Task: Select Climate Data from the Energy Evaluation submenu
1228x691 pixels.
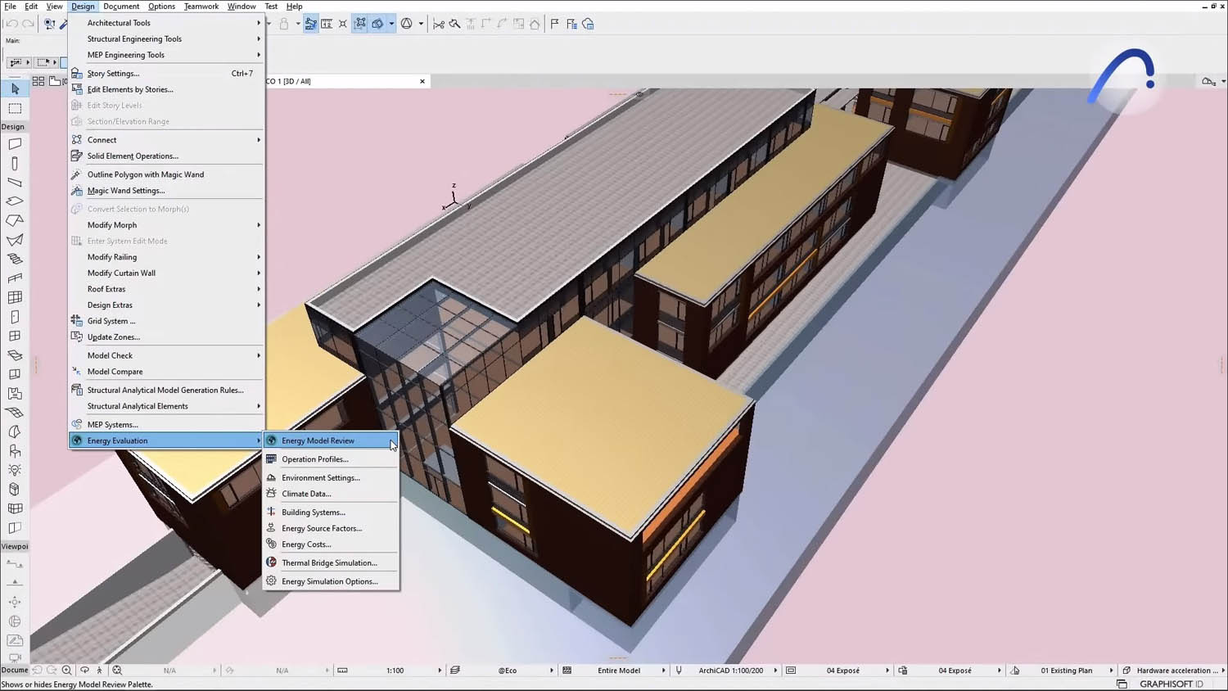Action: click(306, 493)
